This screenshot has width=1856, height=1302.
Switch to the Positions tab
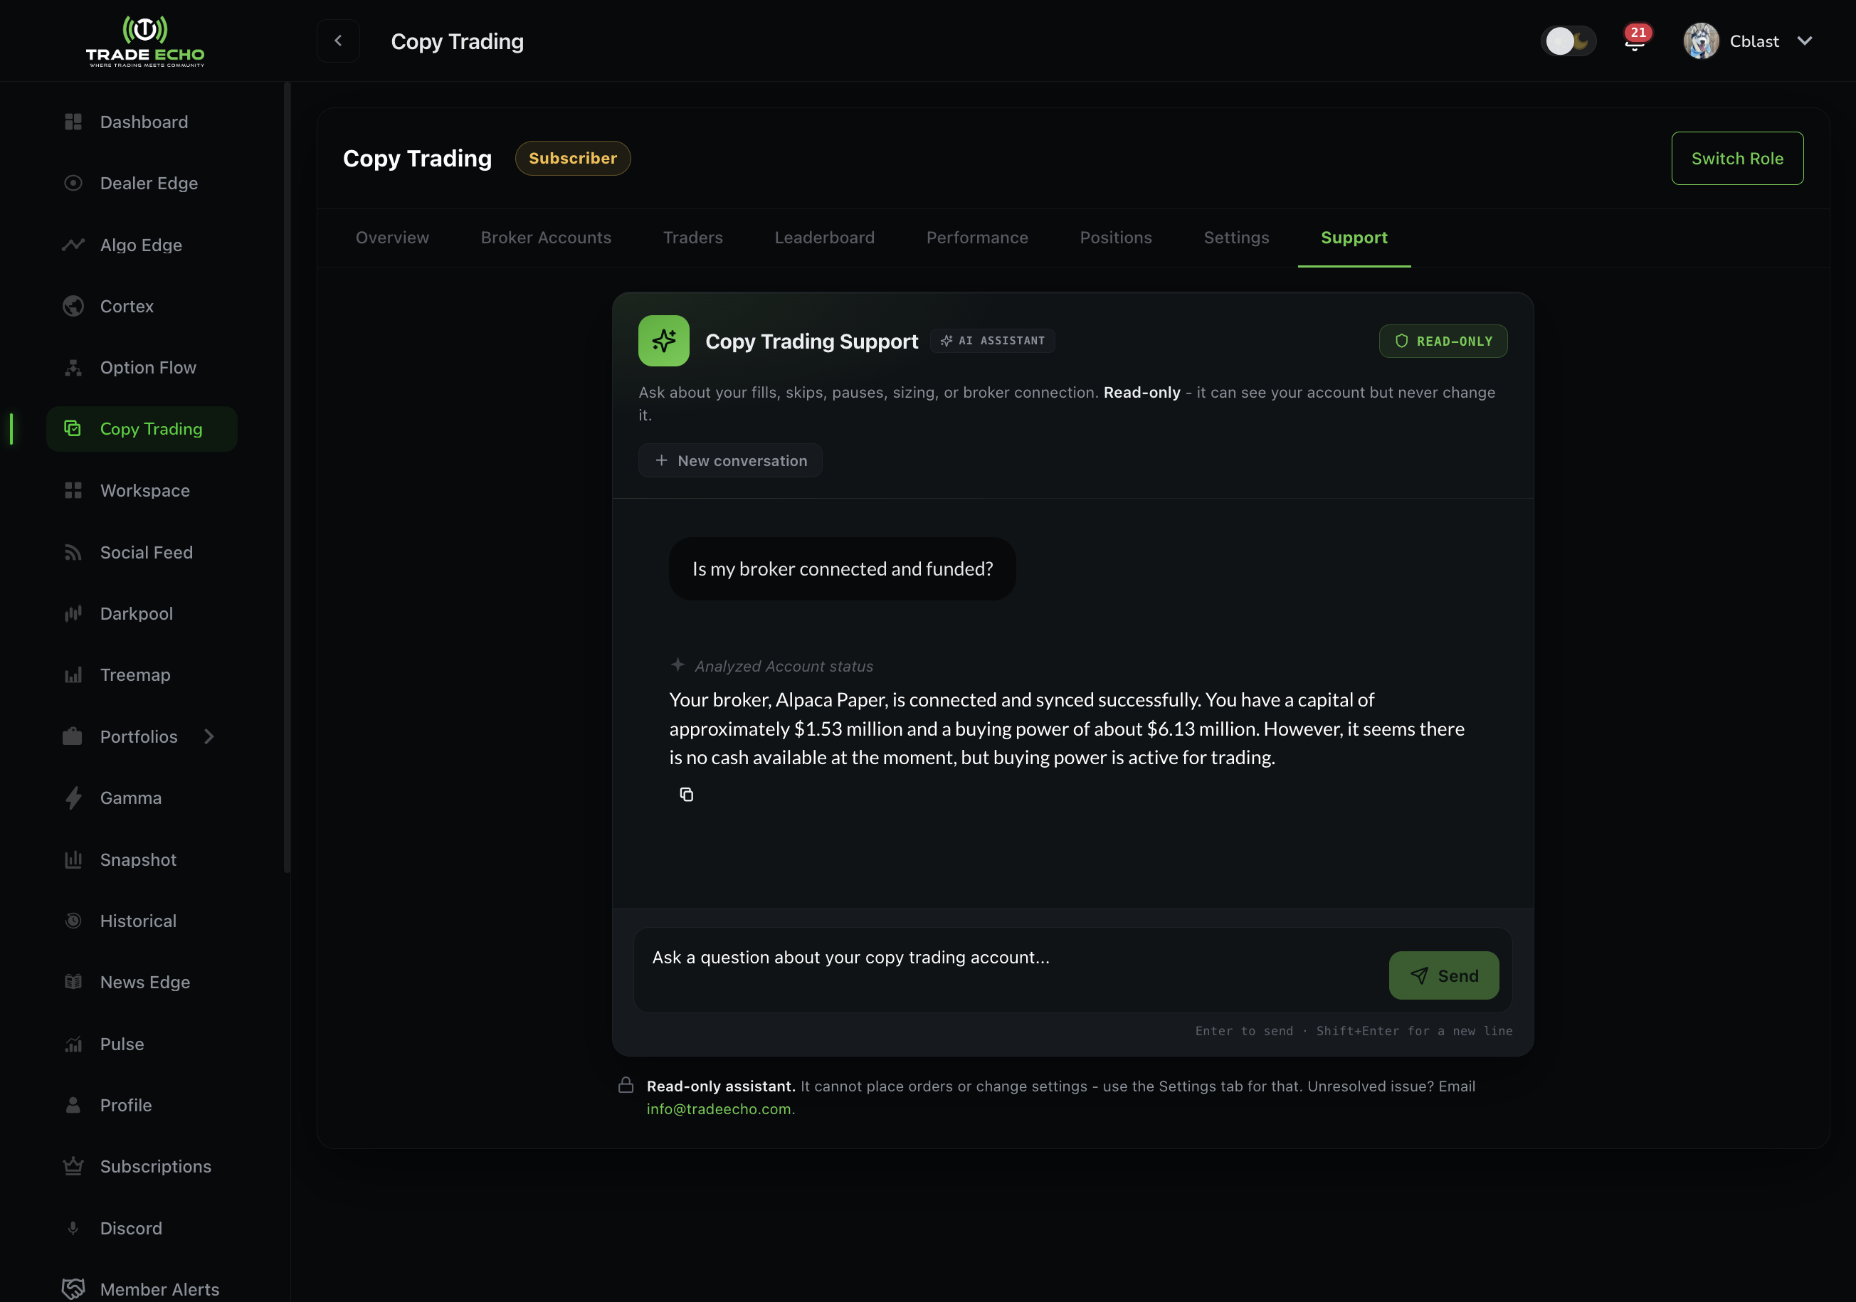coord(1116,238)
